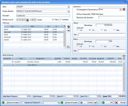
Task: Click the Code column header
Action: (x=21, y=59)
